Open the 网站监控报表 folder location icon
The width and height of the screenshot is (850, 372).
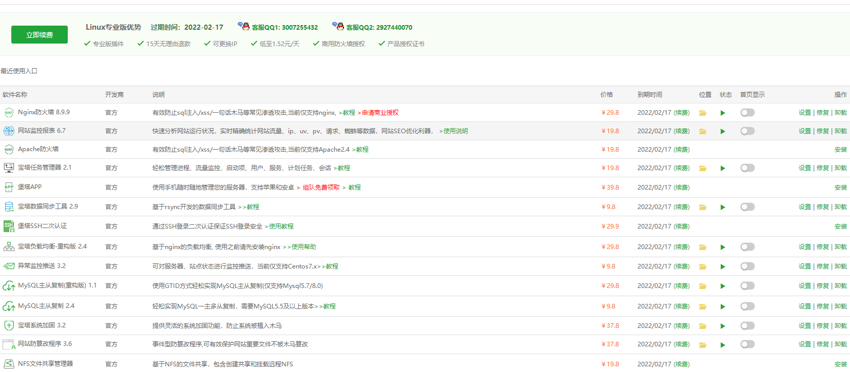point(703,131)
